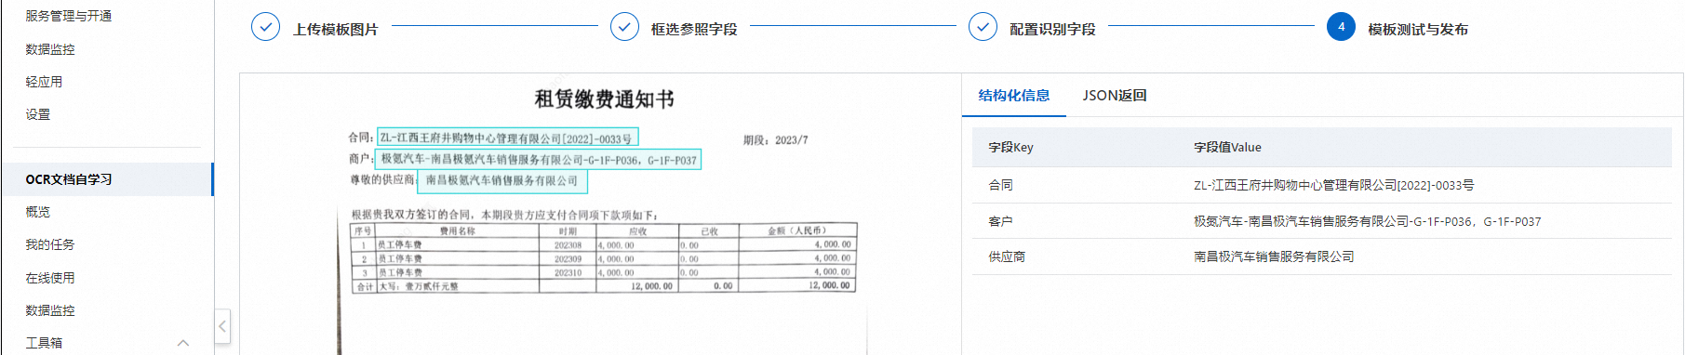Open 服务管理与开通 in the sidebar

(x=69, y=16)
